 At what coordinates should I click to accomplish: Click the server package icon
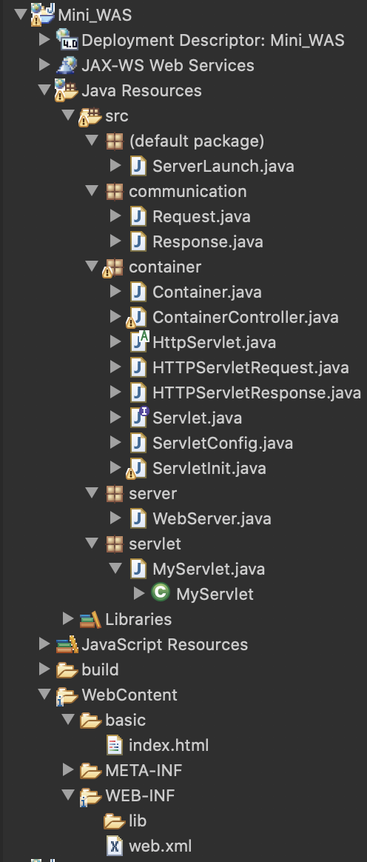114,494
